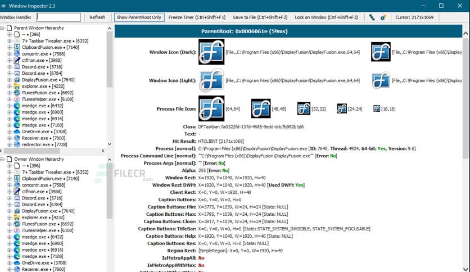This screenshot has height=272, width=470.
Task: Click the 64x64 Process File Icon
Action: coord(211,108)
